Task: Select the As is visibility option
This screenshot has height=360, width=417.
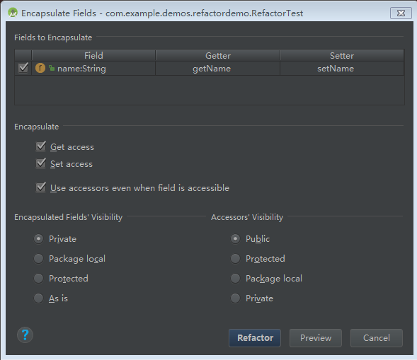Action: 38,298
